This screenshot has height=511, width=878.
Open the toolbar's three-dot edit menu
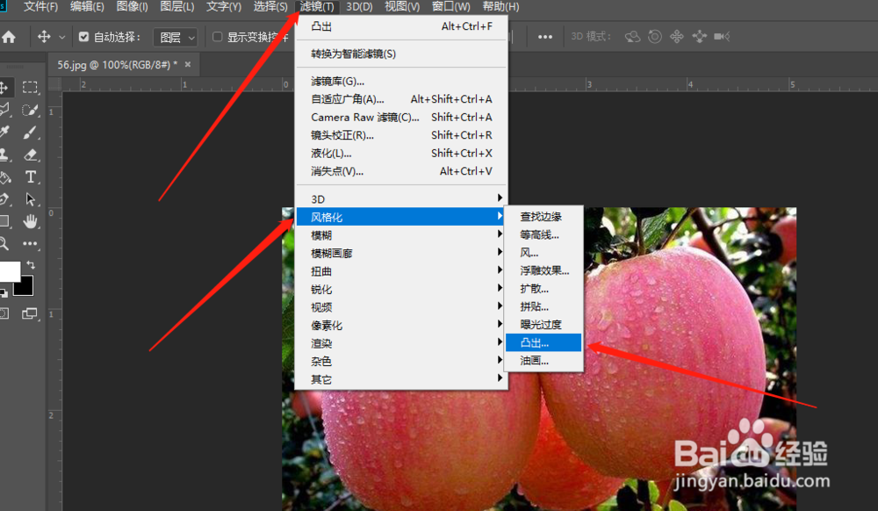[x=30, y=243]
